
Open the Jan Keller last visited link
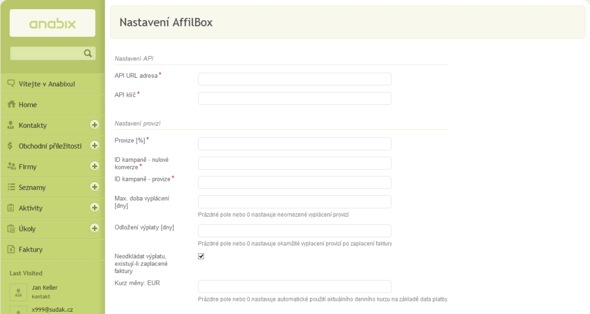(44, 287)
